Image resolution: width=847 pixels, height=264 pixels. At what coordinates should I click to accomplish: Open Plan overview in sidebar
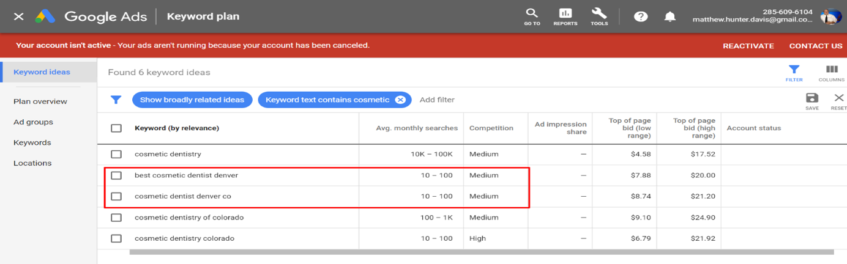(40, 101)
